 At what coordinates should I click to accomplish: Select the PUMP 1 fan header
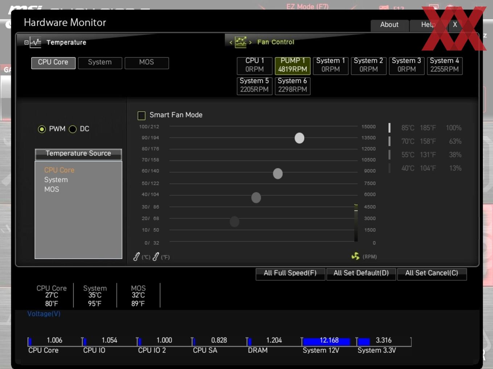coord(293,65)
